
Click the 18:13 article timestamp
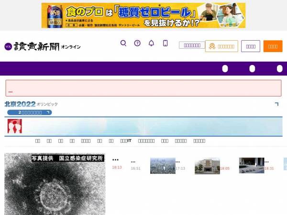point(117,167)
